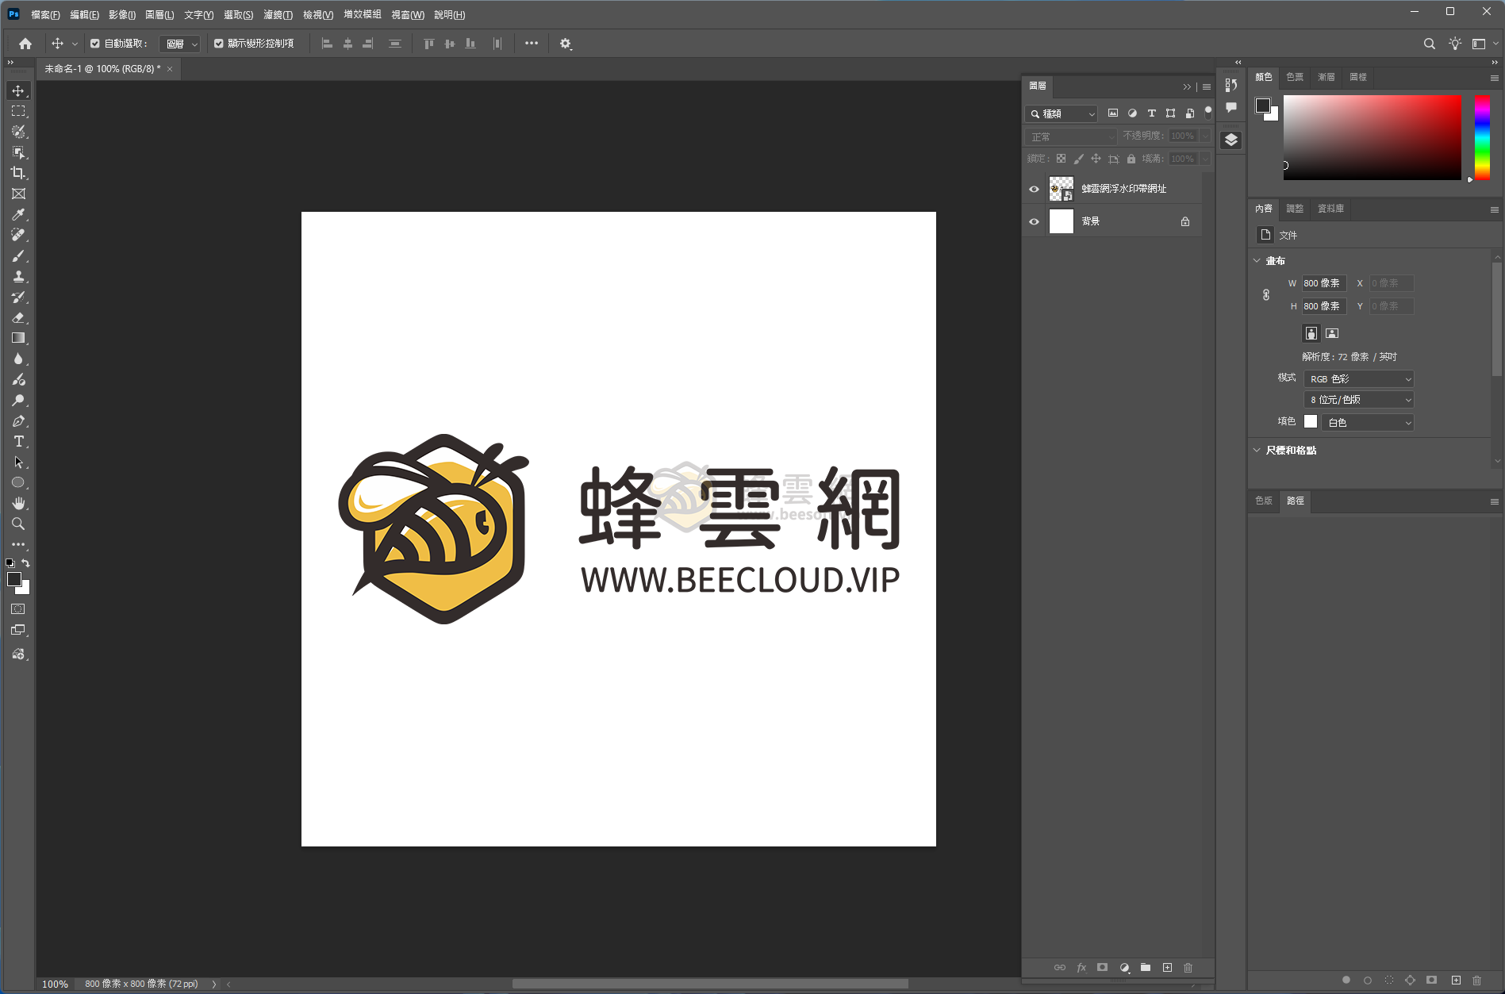Select the Gradient tool
Screen dimensions: 1505x994
[18, 338]
